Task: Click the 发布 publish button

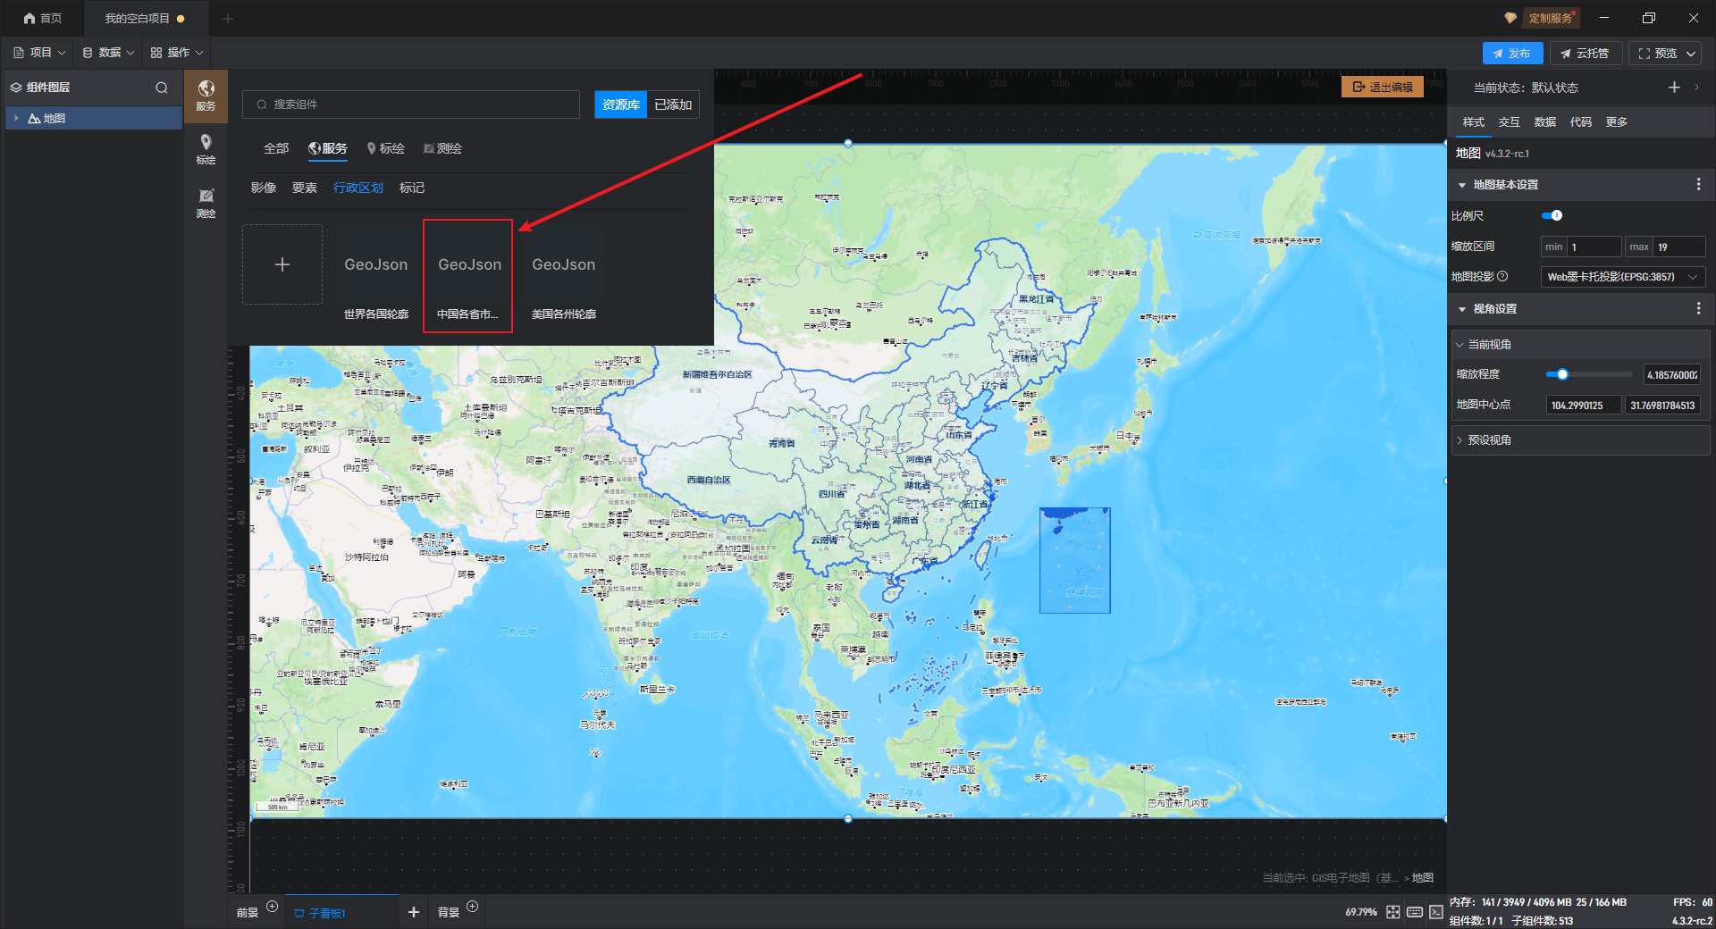Action: point(1512,54)
